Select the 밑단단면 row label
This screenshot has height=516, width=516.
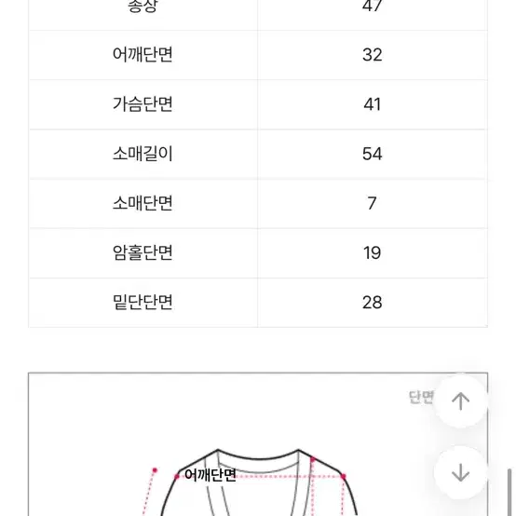(143, 302)
